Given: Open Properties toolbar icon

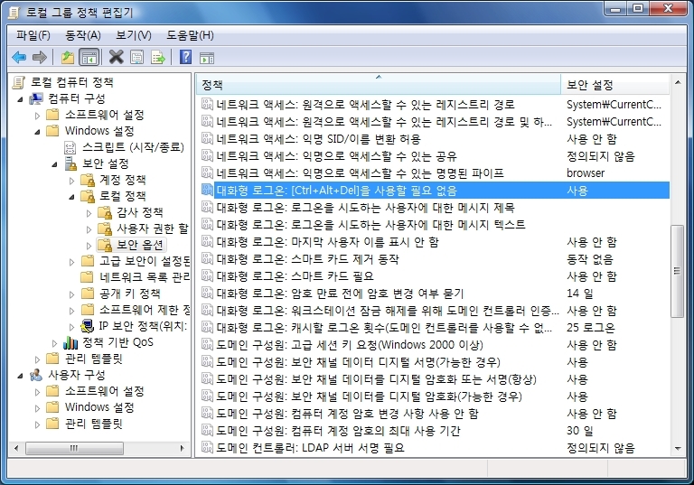Looking at the screenshot, I should 136,57.
